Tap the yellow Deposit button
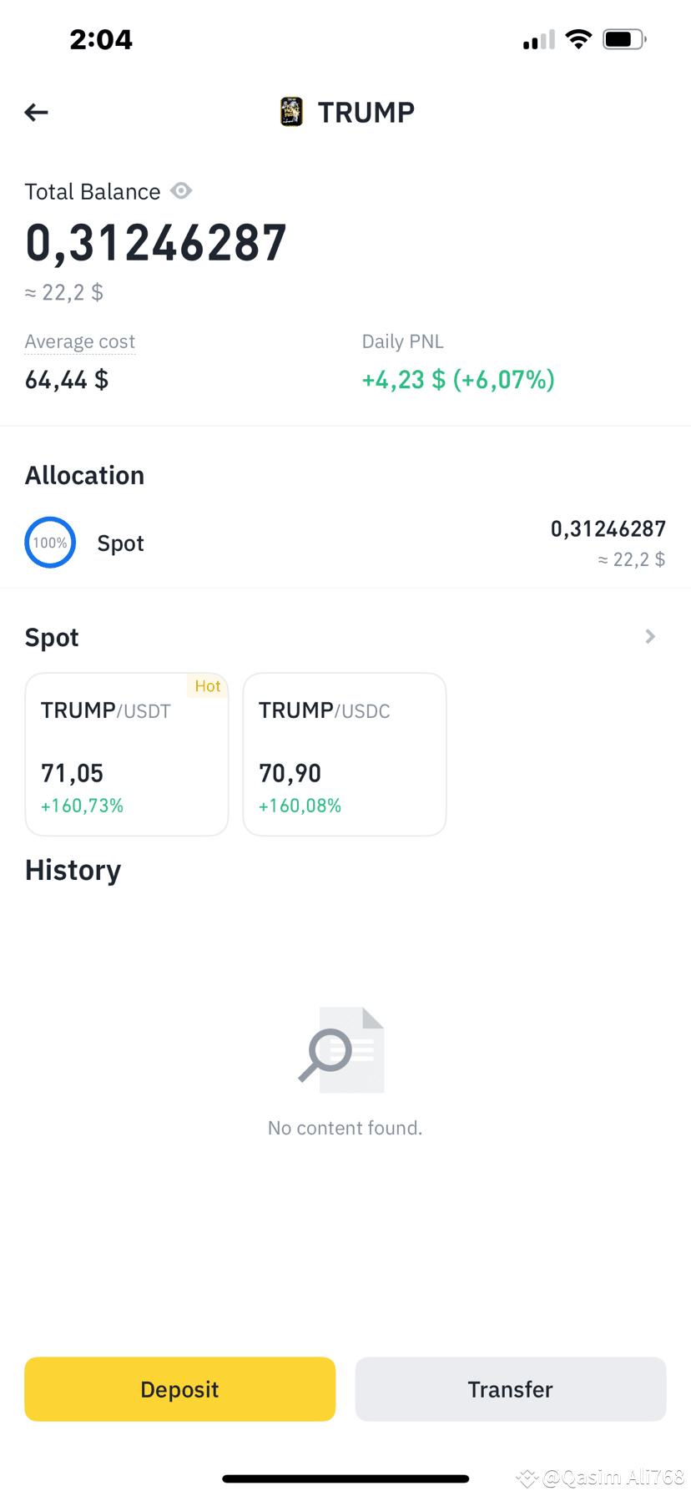The image size is (691, 1496). 180,1389
